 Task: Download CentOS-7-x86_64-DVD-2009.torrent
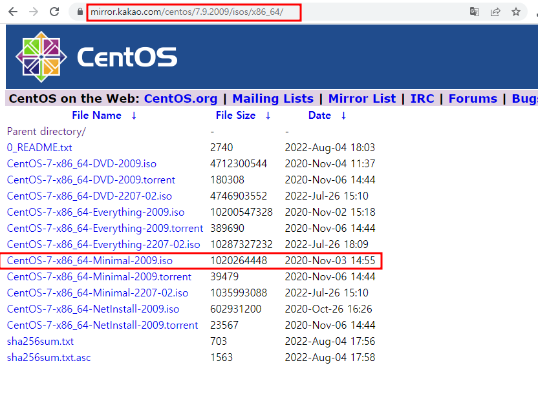(91, 180)
